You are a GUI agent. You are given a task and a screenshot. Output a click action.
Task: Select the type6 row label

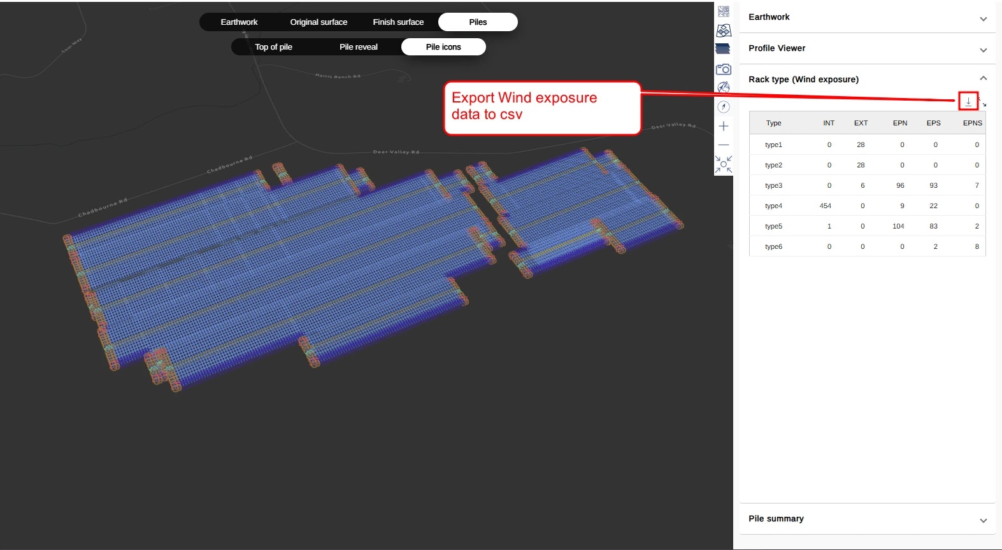coord(773,246)
